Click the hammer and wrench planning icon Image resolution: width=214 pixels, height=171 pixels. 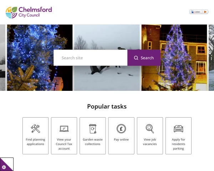coord(35,129)
